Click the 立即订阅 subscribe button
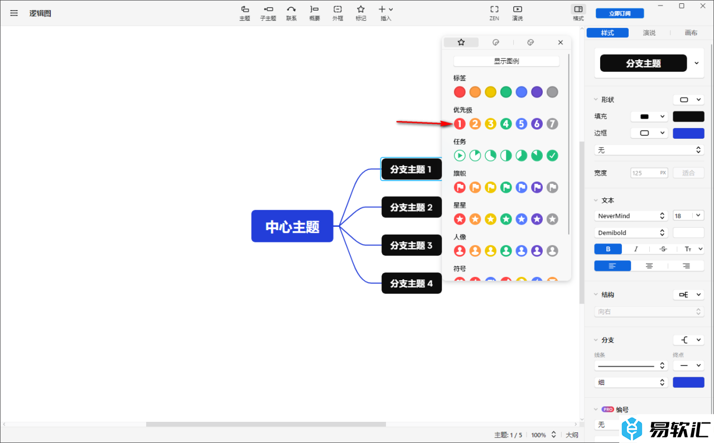The image size is (714, 443). 620,13
